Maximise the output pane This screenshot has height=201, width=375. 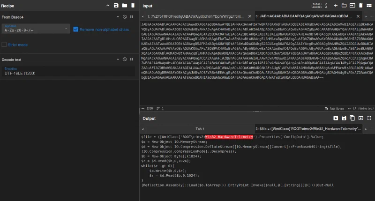(x=369, y=118)
